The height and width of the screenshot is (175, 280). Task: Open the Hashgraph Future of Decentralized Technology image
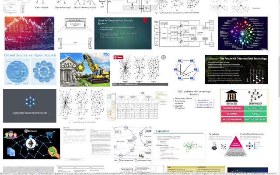tap(236, 70)
